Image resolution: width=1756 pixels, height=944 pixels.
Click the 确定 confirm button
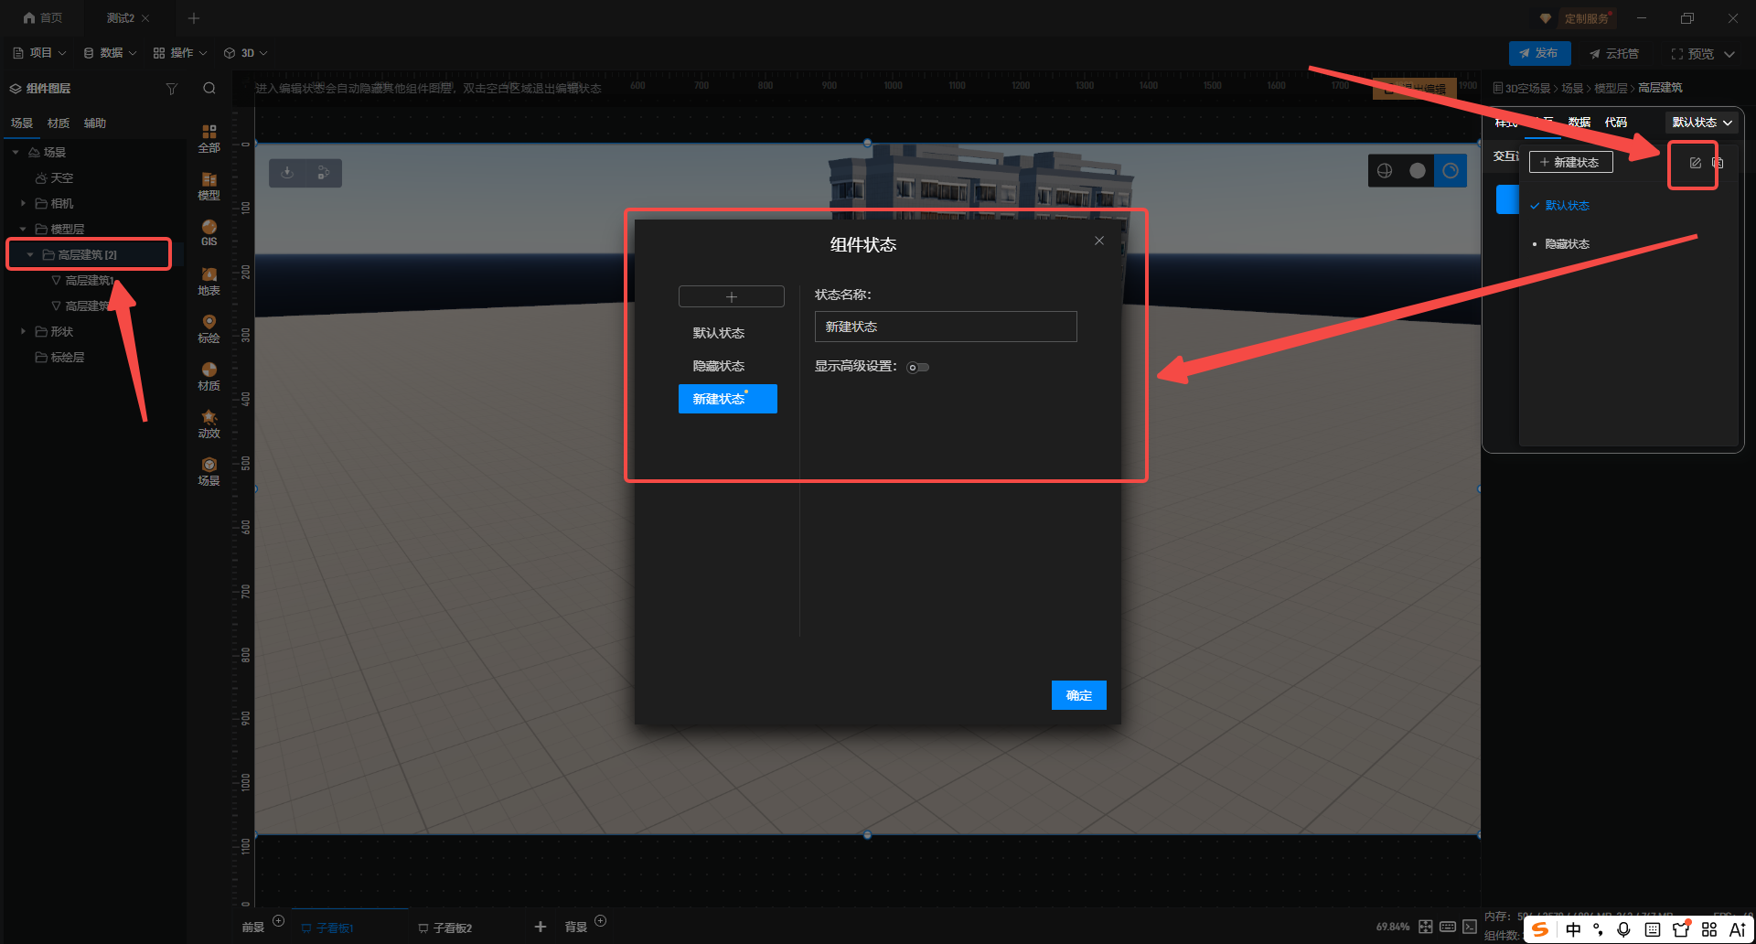(1078, 695)
